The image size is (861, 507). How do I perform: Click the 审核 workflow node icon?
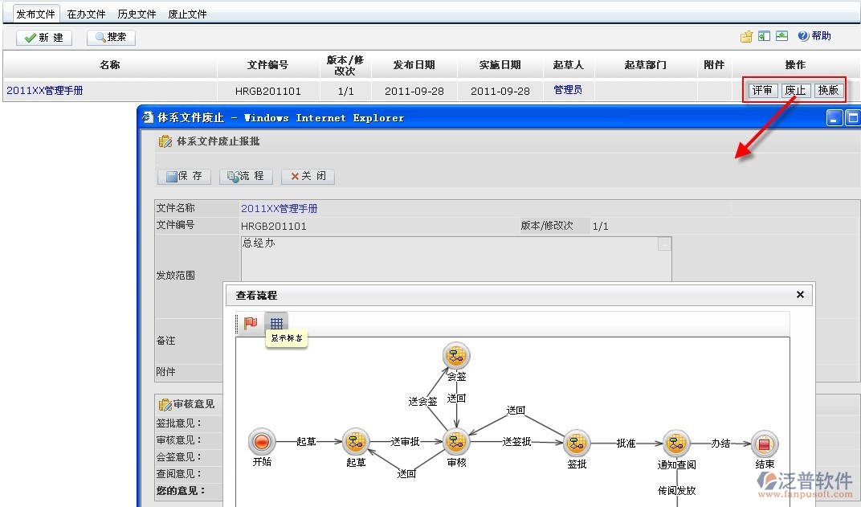(x=456, y=442)
